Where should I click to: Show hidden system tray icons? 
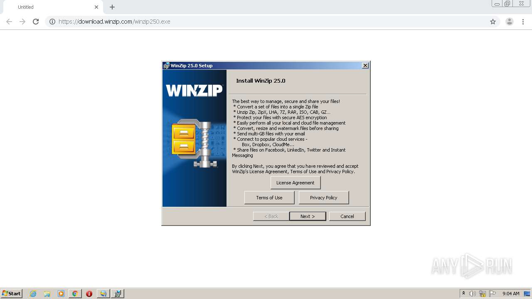463,294
